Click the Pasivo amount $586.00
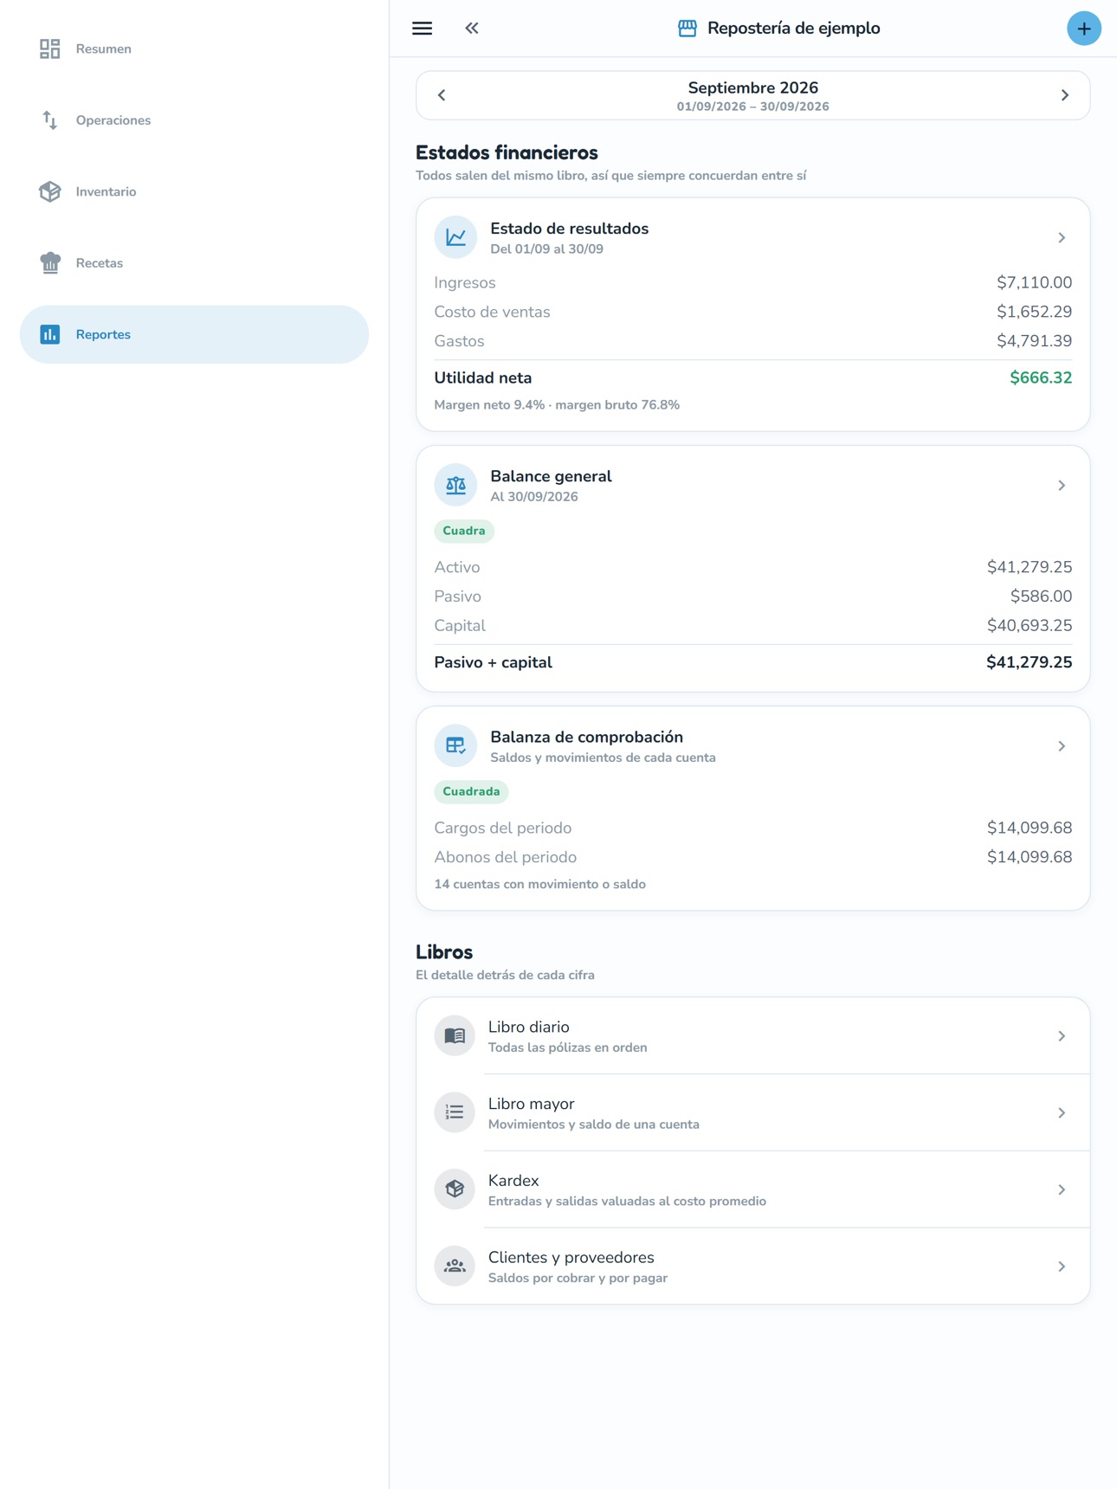1117x1489 pixels. (x=1041, y=596)
